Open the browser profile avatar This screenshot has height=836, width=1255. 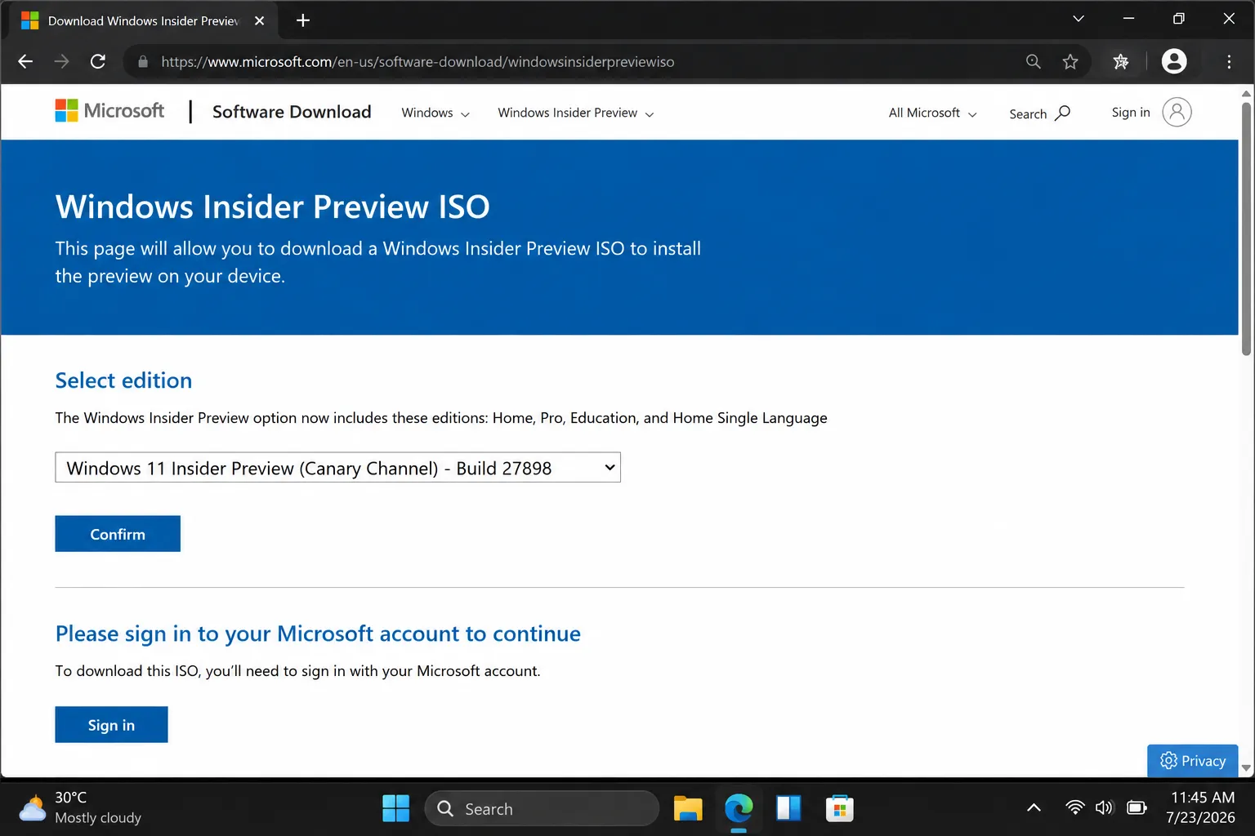pos(1174,61)
